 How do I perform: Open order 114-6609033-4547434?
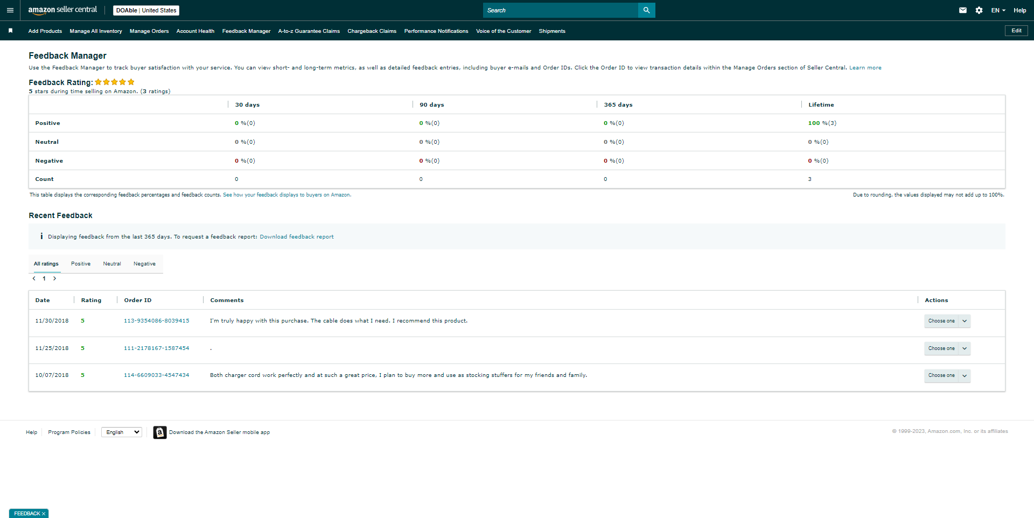(157, 375)
